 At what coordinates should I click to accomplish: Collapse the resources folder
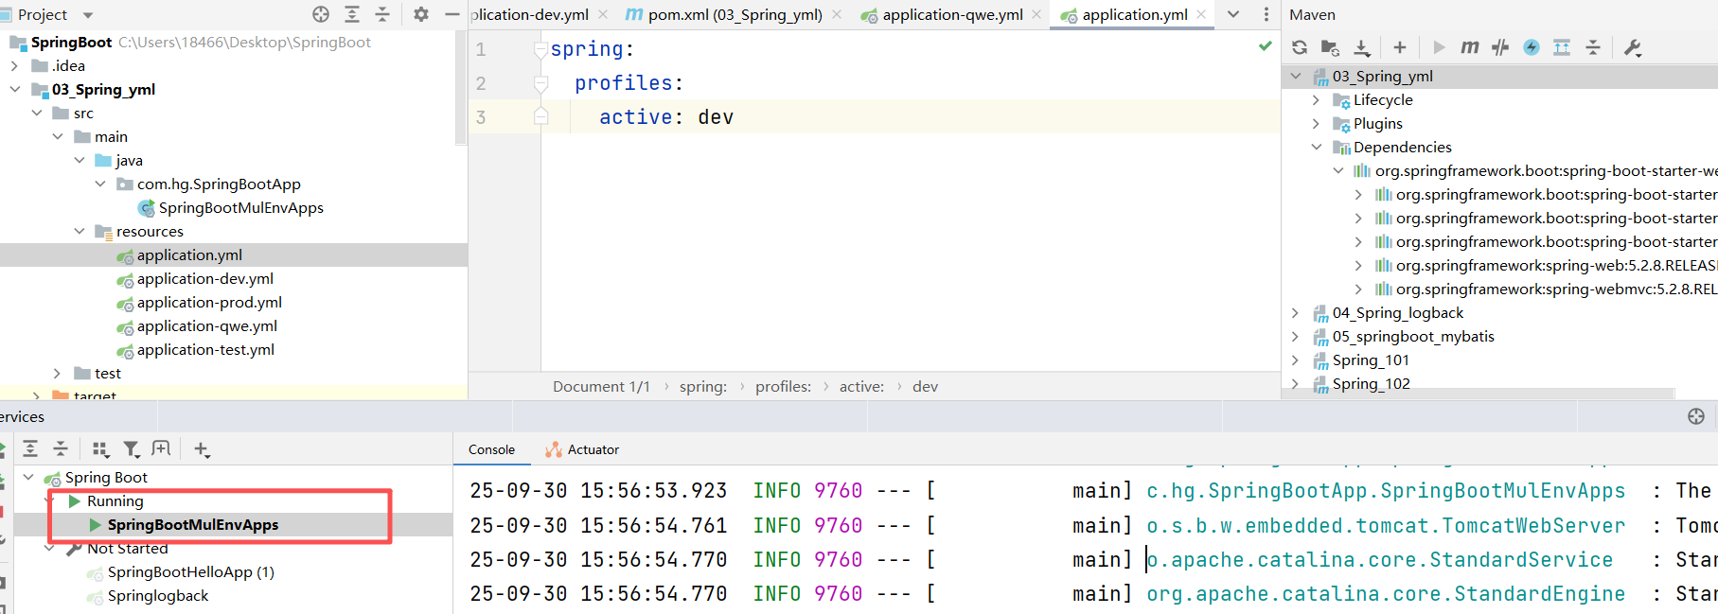(79, 231)
